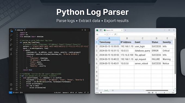Select column C header
This screenshot has height=103, width=185.
[143, 38]
